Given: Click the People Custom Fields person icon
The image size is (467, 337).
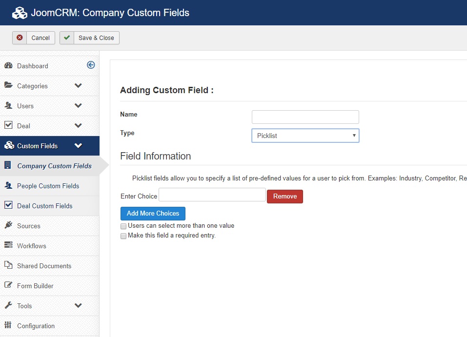Looking at the screenshot, I should click(9, 185).
